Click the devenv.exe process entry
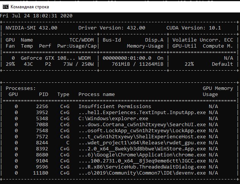This screenshot has height=184, width=240. 142,173
